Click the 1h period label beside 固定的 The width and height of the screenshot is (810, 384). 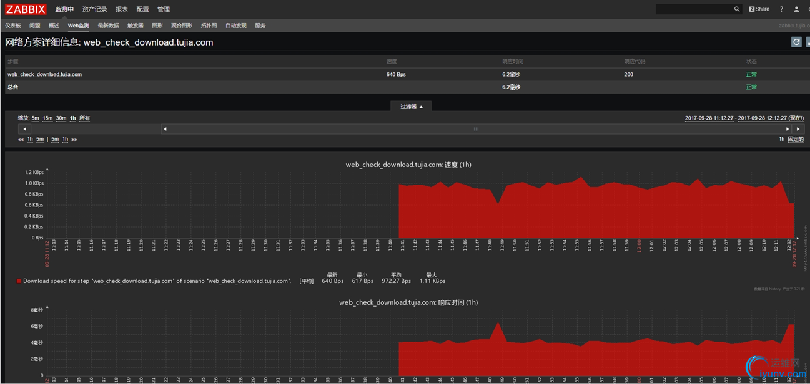781,139
